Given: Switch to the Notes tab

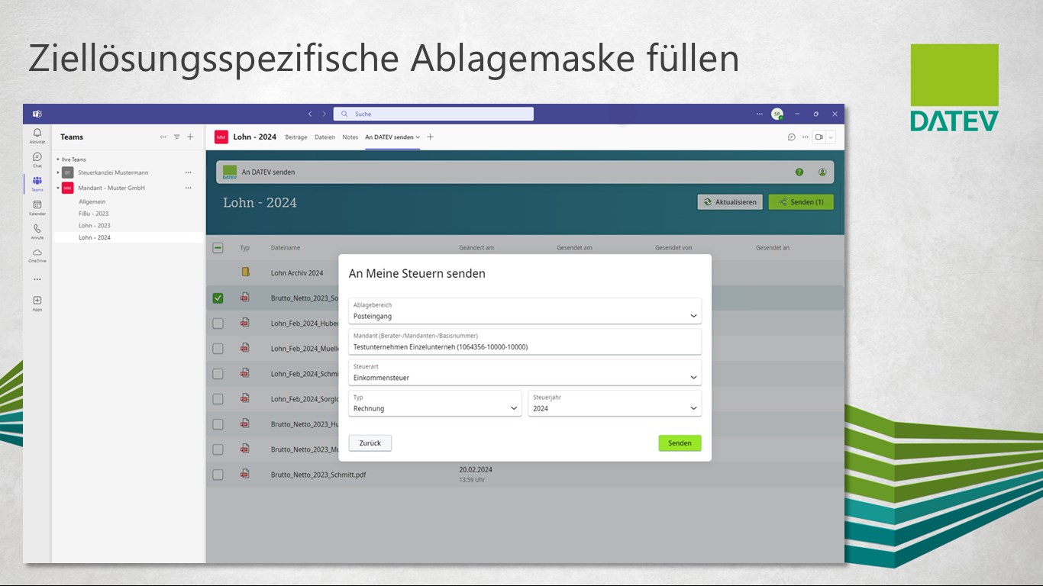Looking at the screenshot, I should (x=350, y=137).
